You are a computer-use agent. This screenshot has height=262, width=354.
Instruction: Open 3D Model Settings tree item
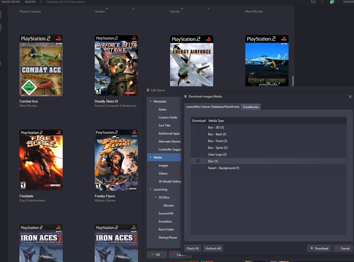170,181
